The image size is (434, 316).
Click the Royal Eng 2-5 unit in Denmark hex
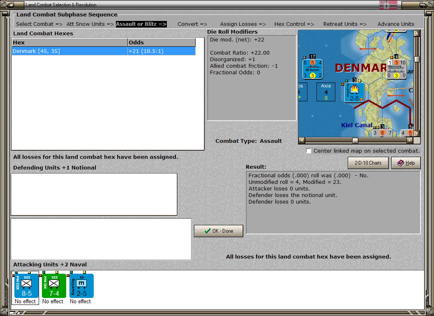(354, 92)
